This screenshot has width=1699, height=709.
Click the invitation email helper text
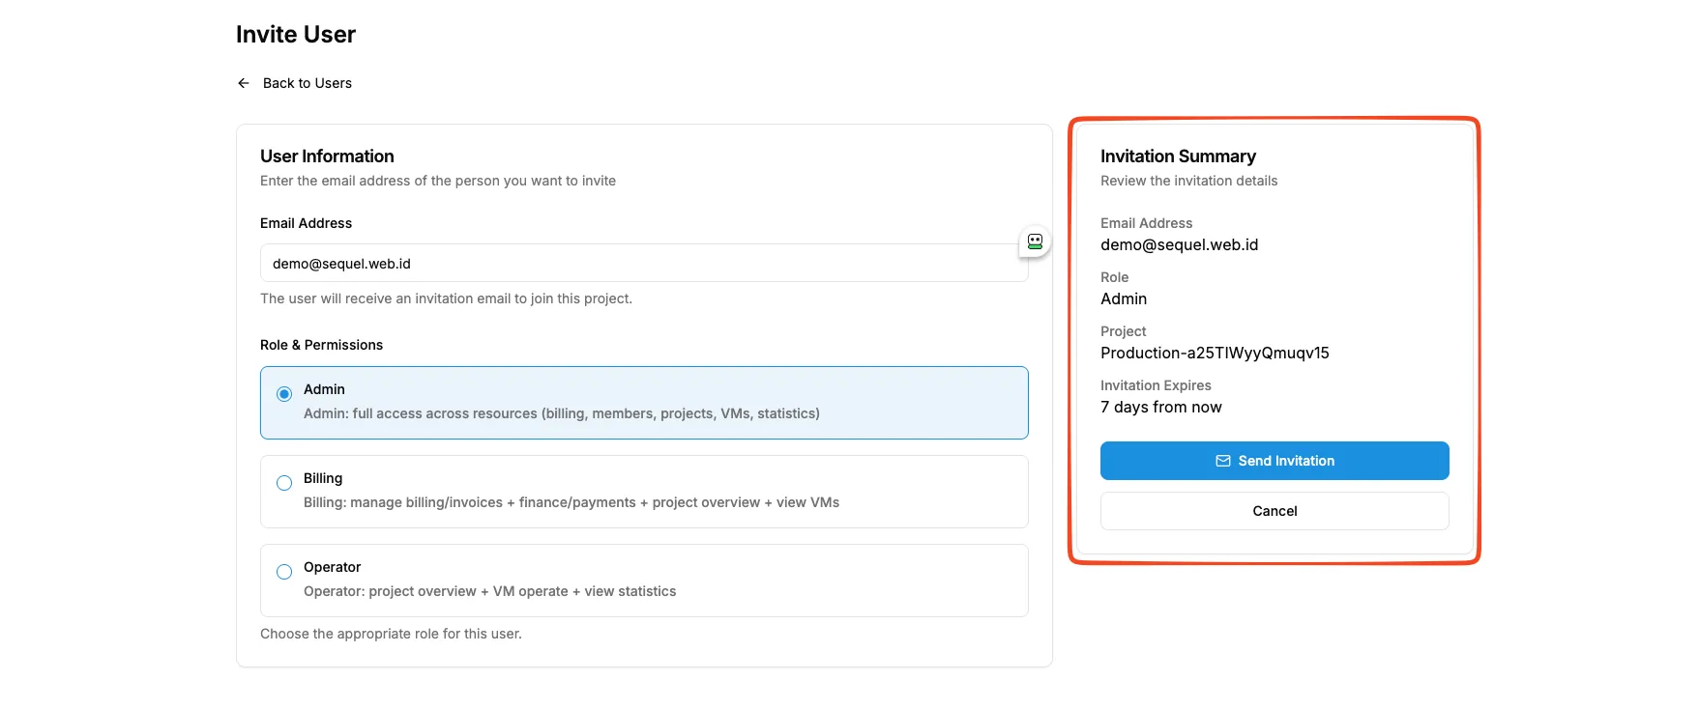coord(446,298)
